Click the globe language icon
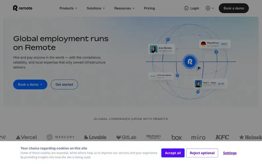The width and height of the screenshot is (262, 164). click(208, 8)
